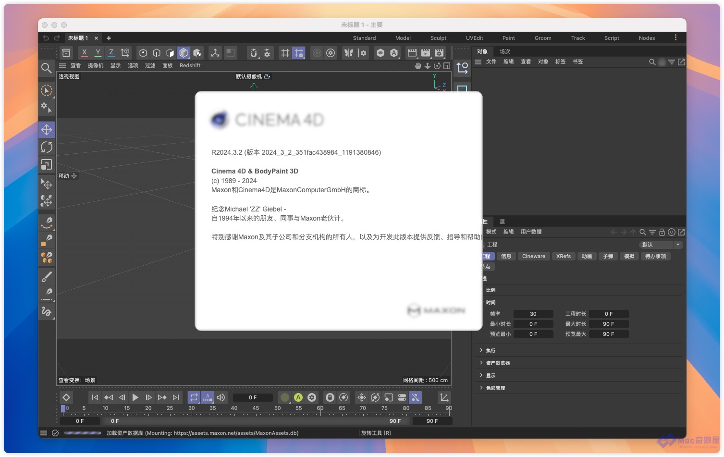The image size is (724, 457).
Task: Choose the live selection tool
Action: point(47,90)
